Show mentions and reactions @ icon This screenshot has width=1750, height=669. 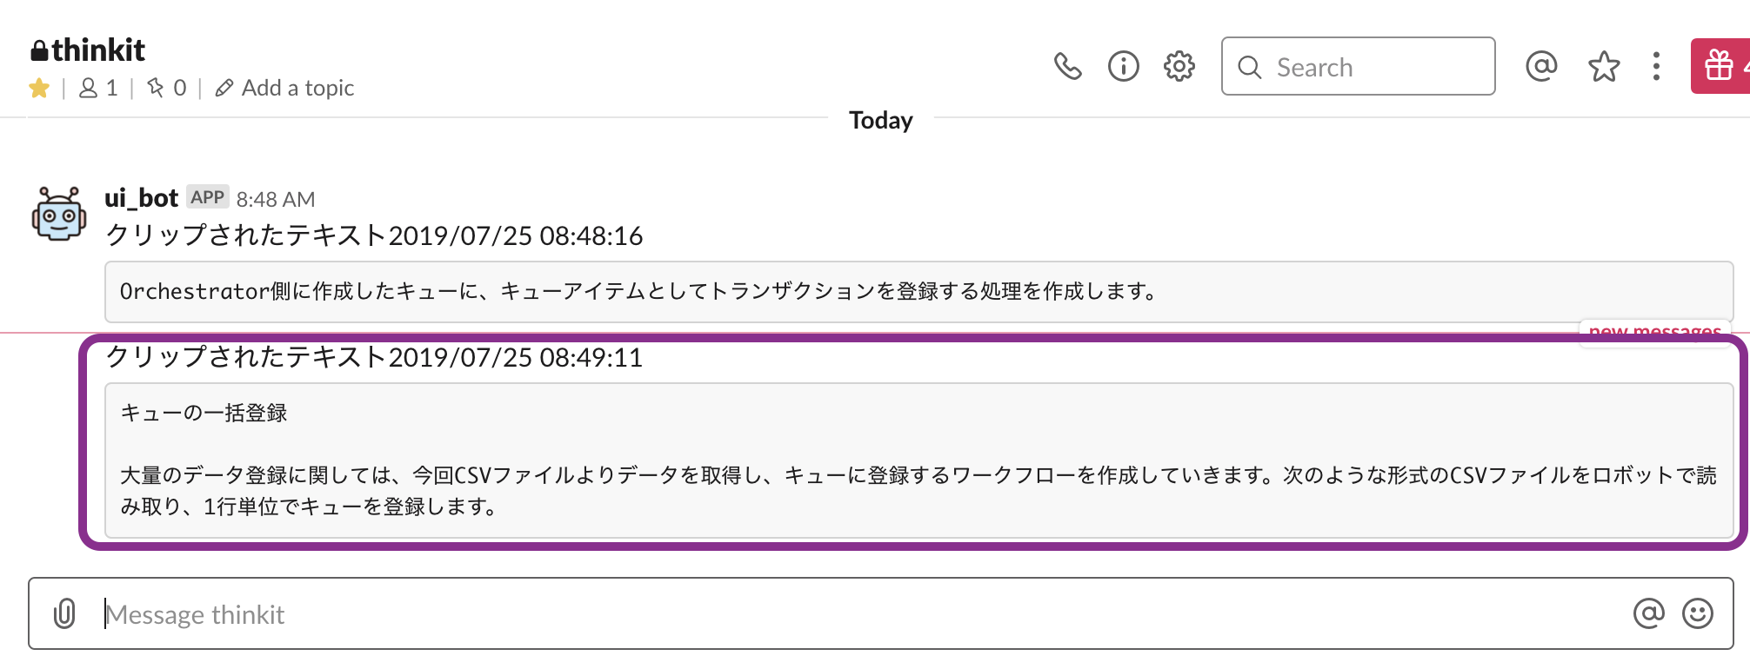pyautogui.click(x=1540, y=66)
